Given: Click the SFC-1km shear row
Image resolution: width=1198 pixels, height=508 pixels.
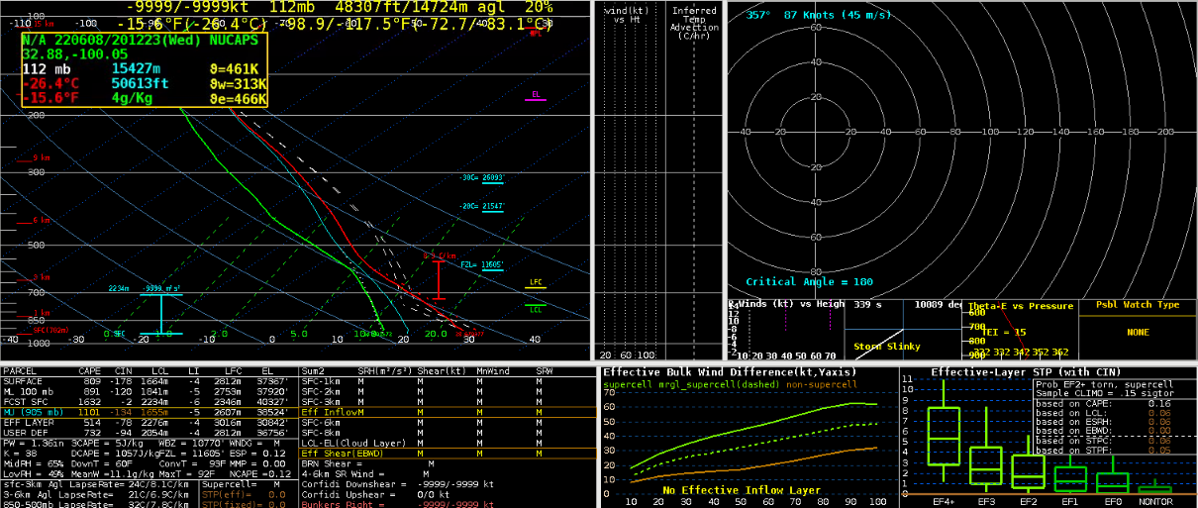Looking at the screenshot, I should click(449, 379).
